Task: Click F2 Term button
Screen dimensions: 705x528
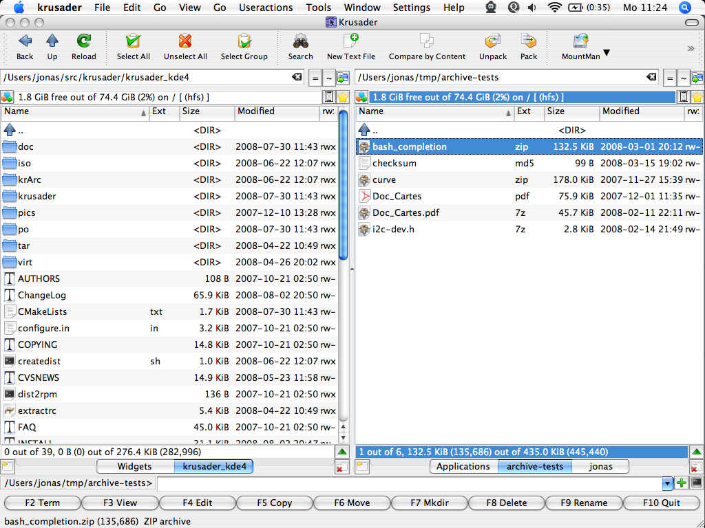Action: [x=42, y=503]
